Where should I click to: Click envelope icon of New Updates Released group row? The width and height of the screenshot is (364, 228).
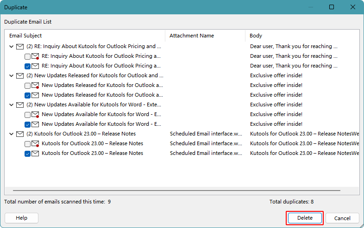20,76
